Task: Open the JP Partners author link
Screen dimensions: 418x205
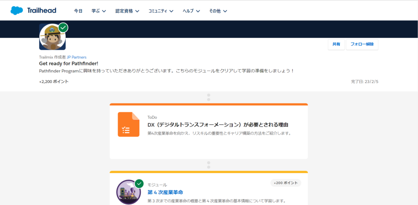Action: point(76,57)
